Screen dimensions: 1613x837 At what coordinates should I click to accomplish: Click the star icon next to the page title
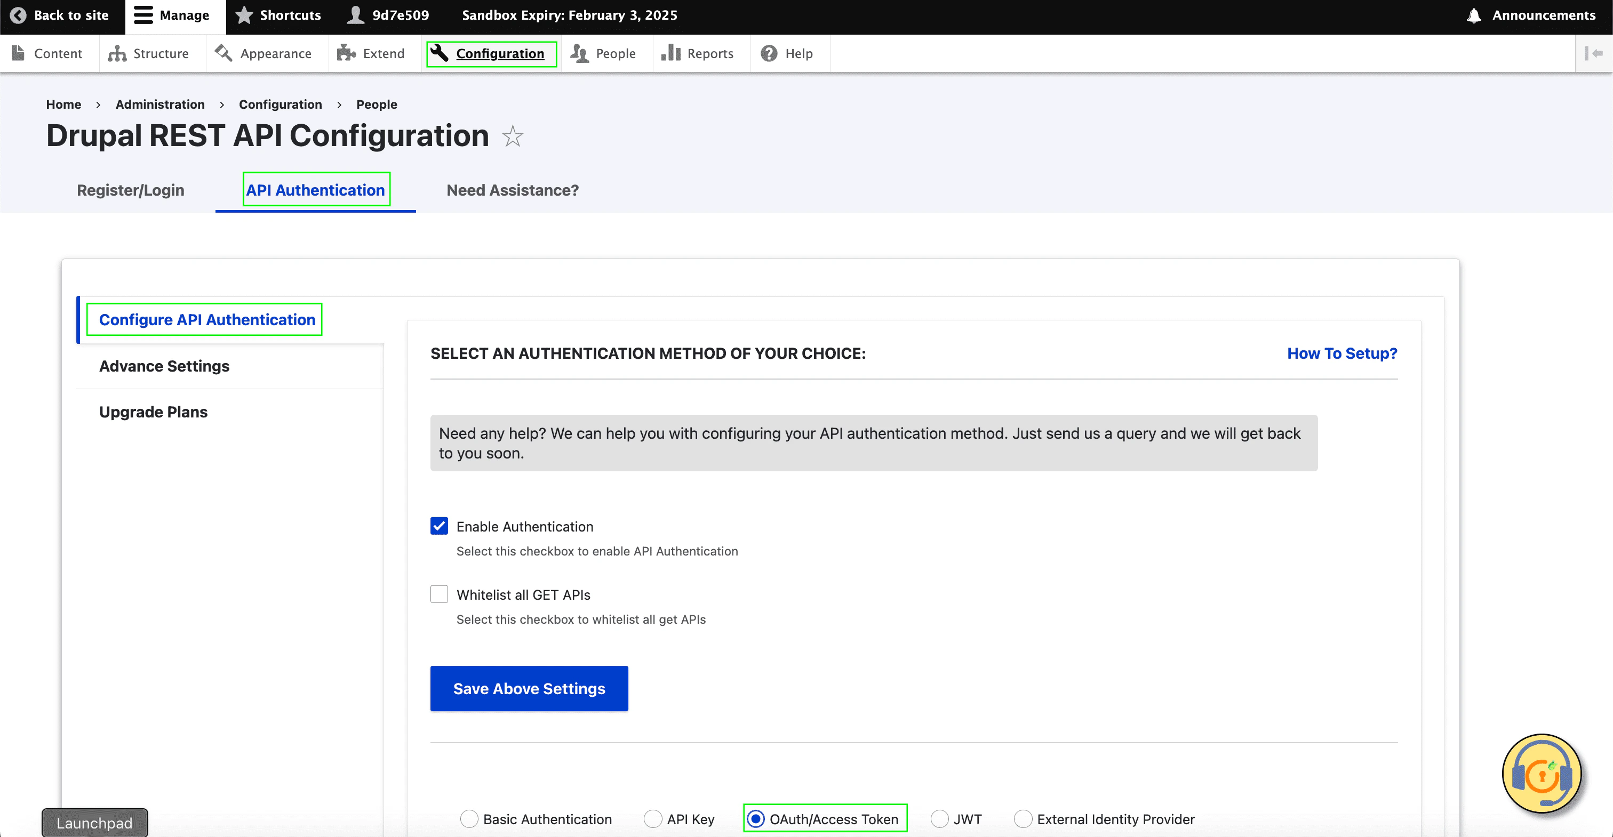click(512, 136)
